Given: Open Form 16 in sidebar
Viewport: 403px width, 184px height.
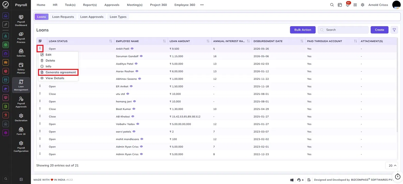Looking at the screenshot, I should (21, 131).
